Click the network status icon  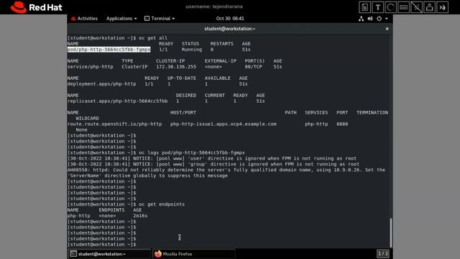[x=361, y=19]
